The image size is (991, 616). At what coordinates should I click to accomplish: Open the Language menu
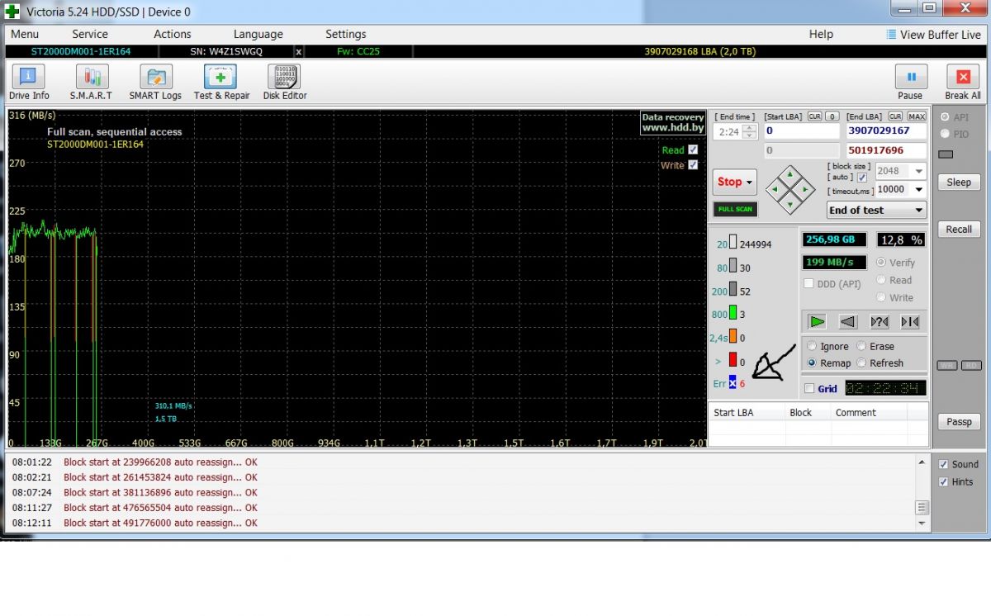(x=258, y=34)
